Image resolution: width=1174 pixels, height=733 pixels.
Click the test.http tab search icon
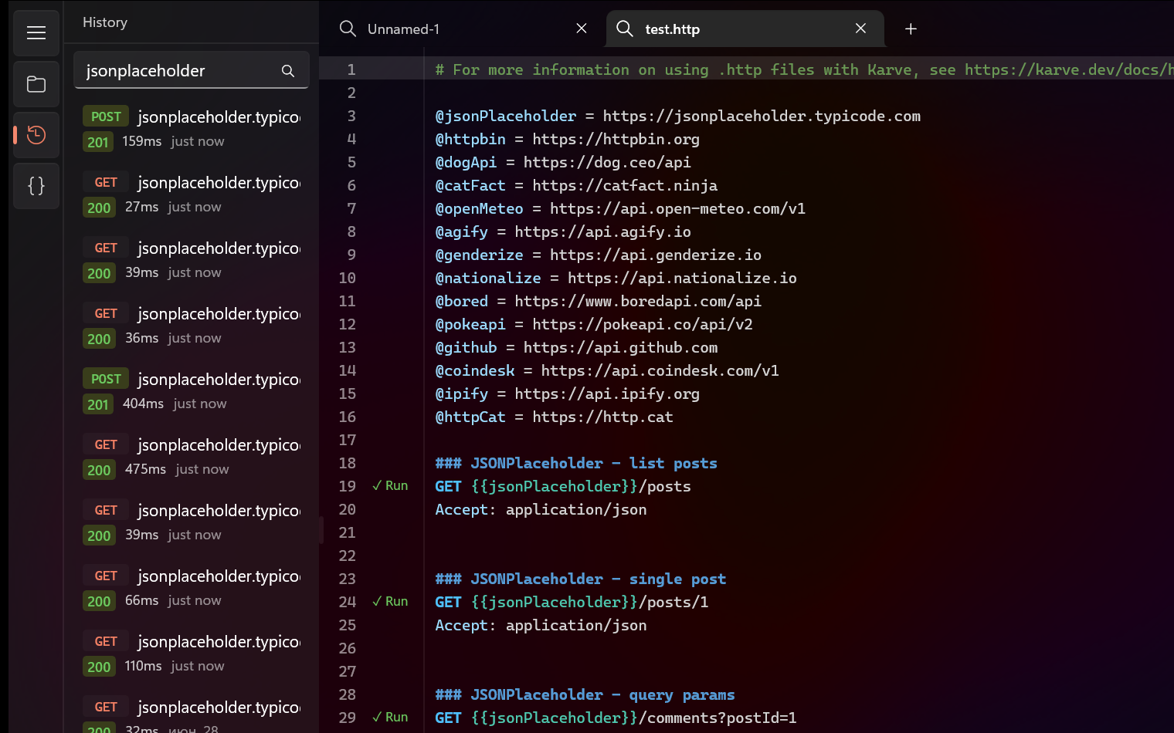(x=625, y=29)
